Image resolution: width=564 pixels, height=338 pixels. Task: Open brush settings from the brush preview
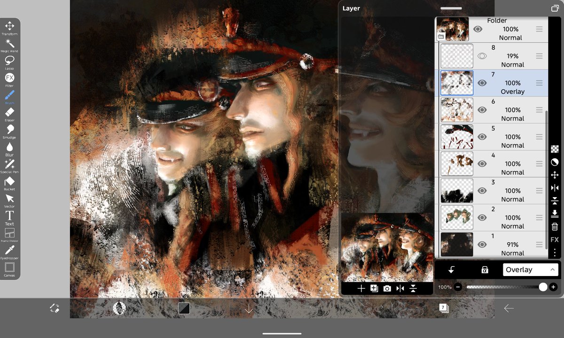[119, 308]
